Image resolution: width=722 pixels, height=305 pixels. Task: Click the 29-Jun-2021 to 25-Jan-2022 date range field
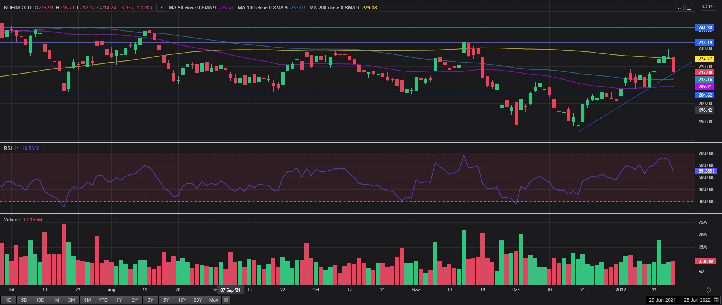coord(680,300)
